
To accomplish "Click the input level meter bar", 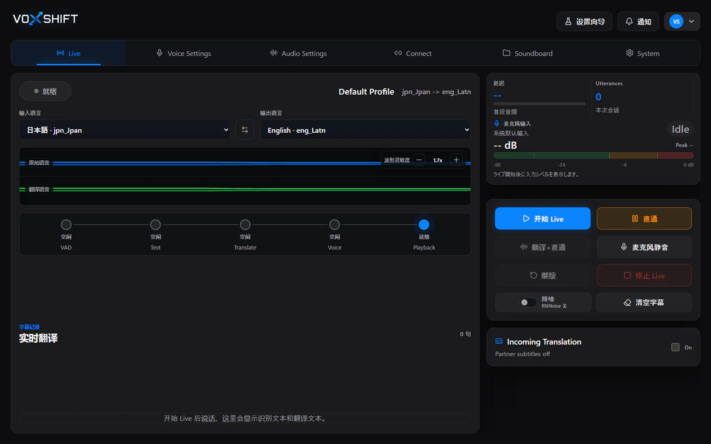I will coord(593,155).
